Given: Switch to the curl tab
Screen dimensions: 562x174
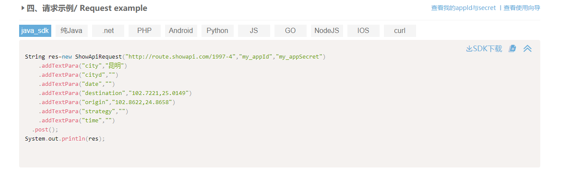Looking at the screenshot, I should (400, 30).
